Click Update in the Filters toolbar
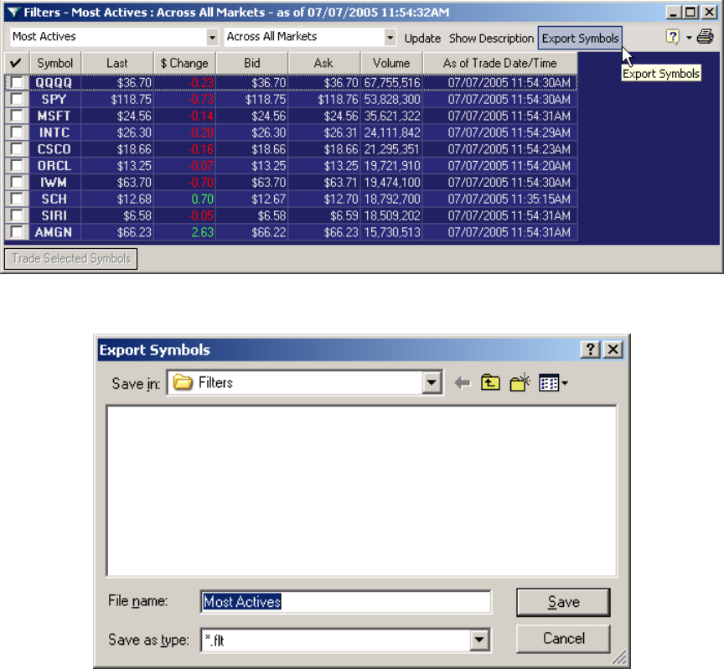 point(422,39)
